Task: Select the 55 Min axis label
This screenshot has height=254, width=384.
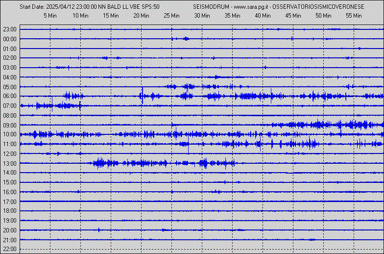Action: point(354,16)
